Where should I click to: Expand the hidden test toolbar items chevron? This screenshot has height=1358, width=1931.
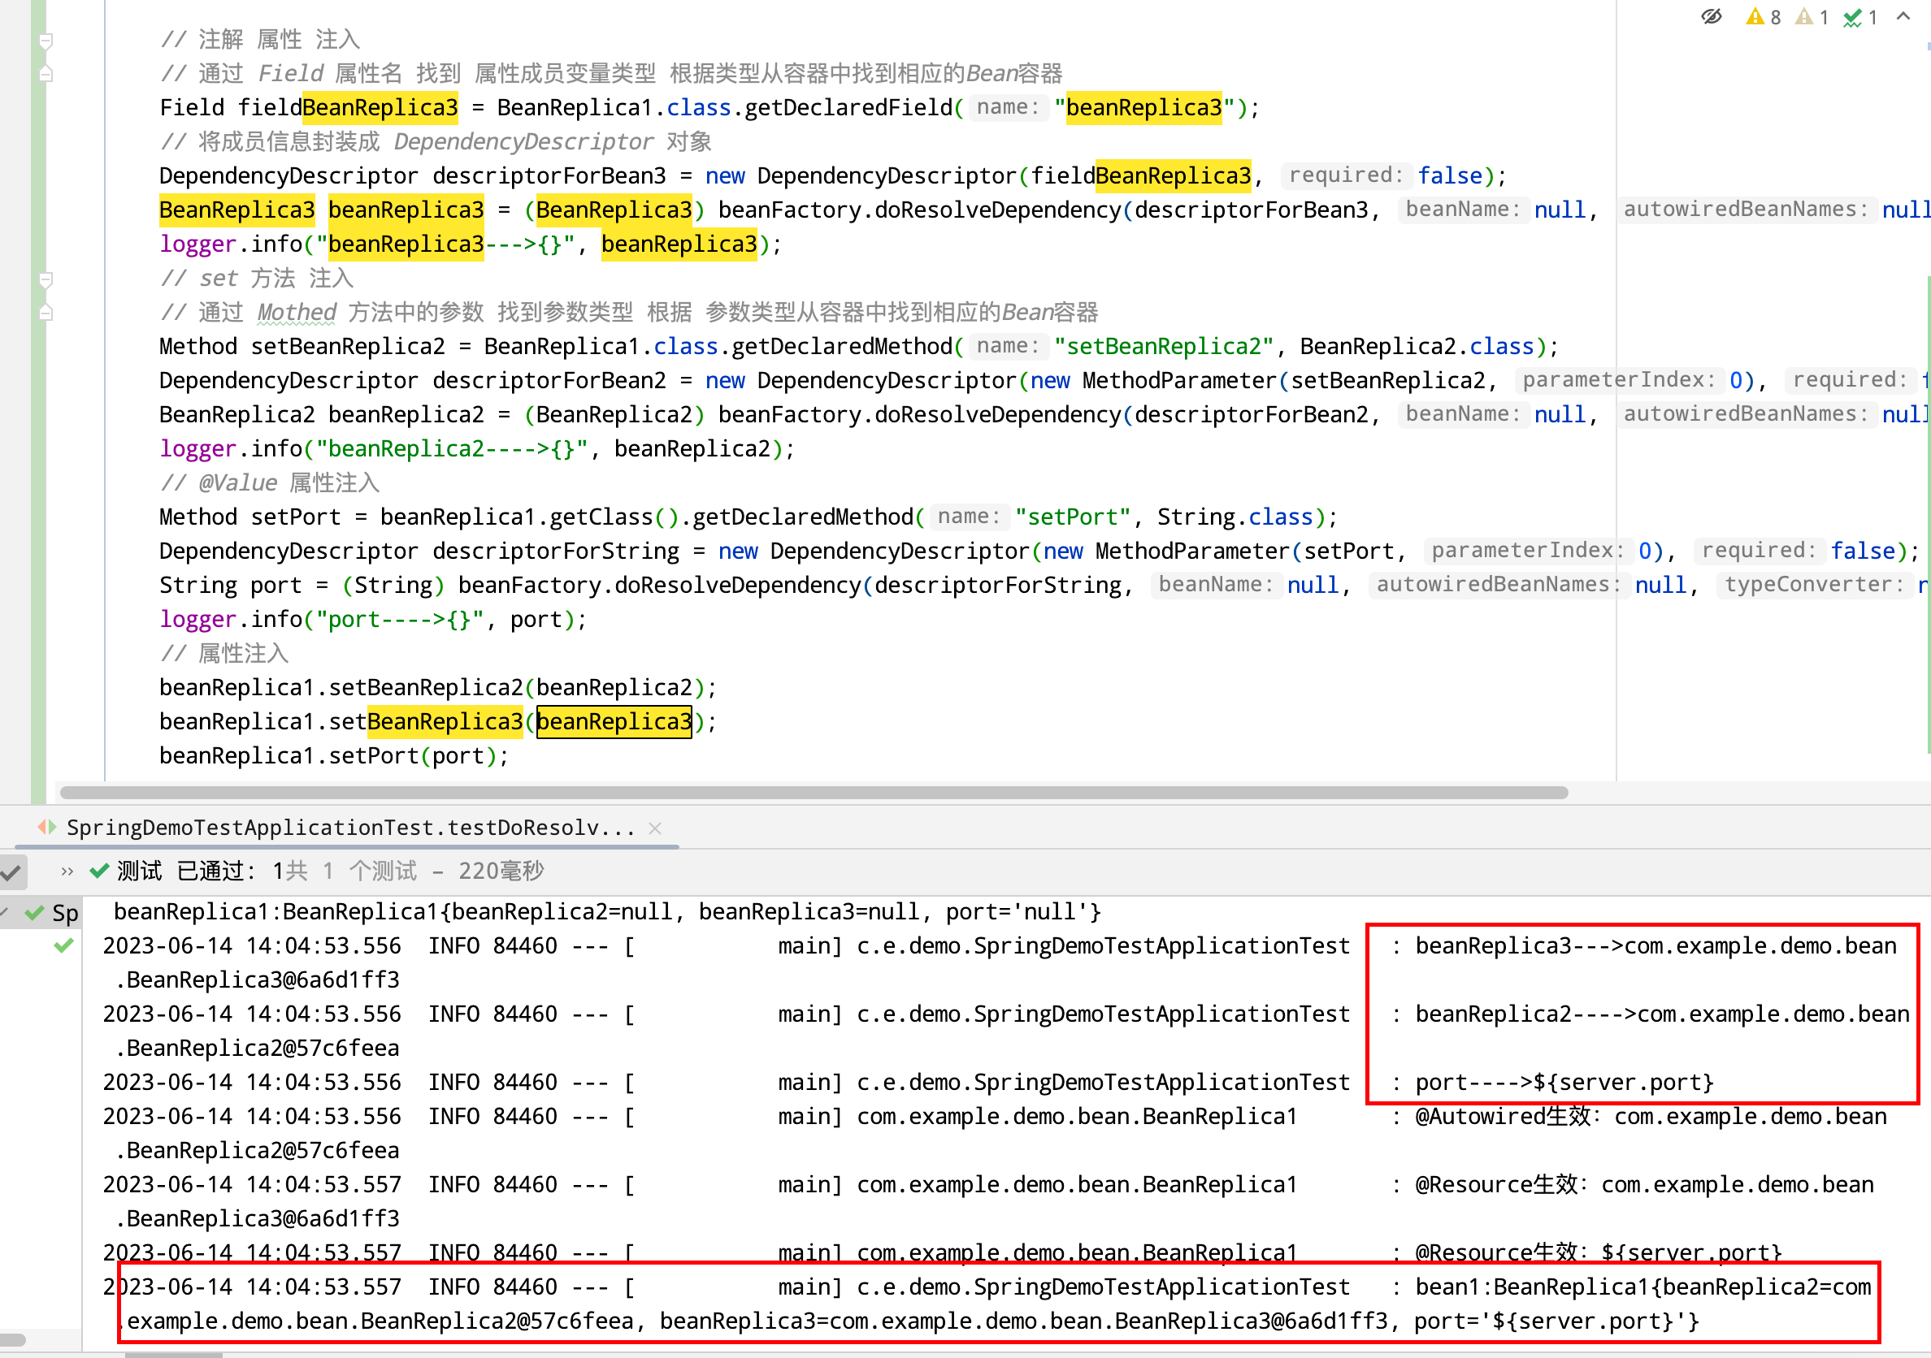tap(67, 871)
